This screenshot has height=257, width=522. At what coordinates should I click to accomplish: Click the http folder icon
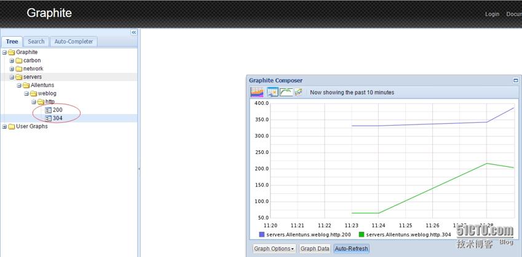(x=41, y=102)
